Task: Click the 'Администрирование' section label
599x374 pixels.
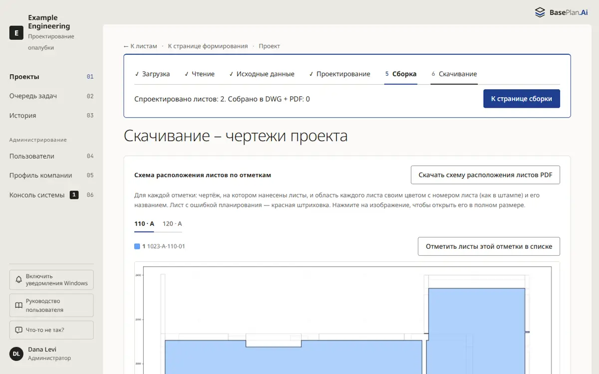Action: [38, 140]
